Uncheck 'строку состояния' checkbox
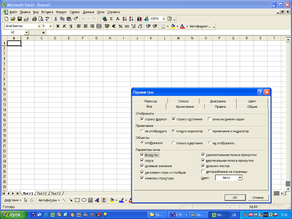This screenshot has height=219, width=292. tap(174, 119)
